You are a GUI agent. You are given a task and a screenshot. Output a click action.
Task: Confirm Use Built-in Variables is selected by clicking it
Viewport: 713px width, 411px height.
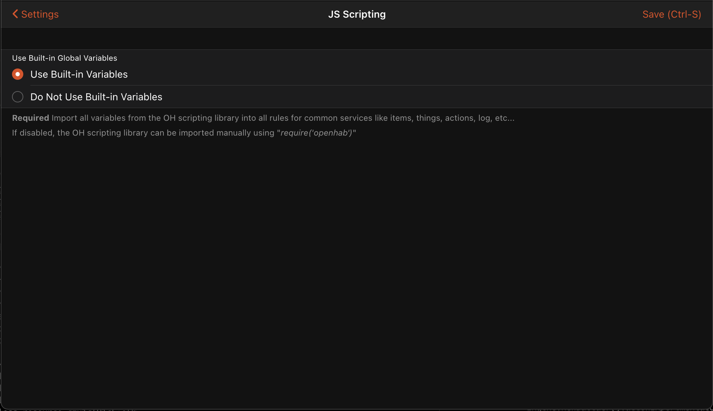click(78, 74)
